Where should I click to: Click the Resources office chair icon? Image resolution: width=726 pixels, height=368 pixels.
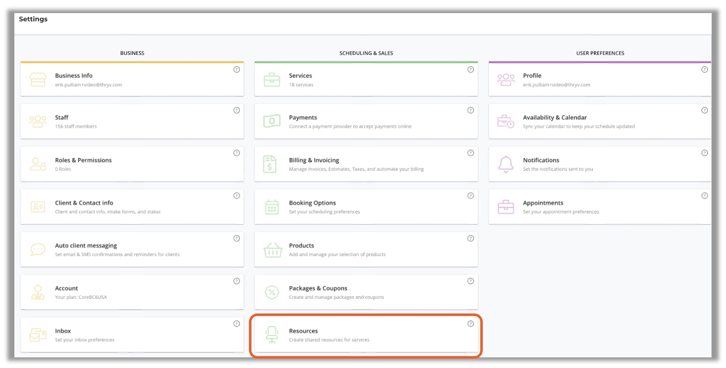coord(272,335)
